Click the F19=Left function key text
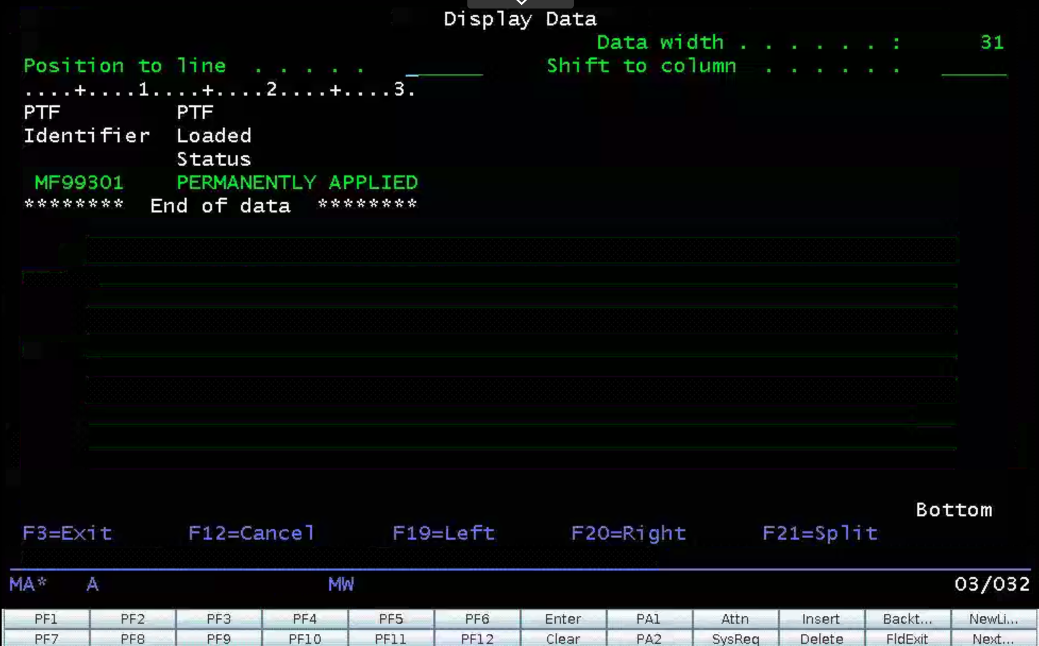The height and width of the screenshot is (646, 1039). pyautogui.click(x=444, y=533)
